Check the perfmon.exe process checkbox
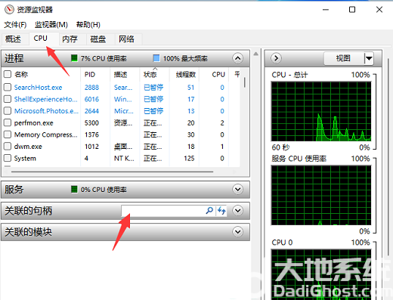The width and height of the screenshot is (393, 300). pyautogui.click(x=8, y=122)
